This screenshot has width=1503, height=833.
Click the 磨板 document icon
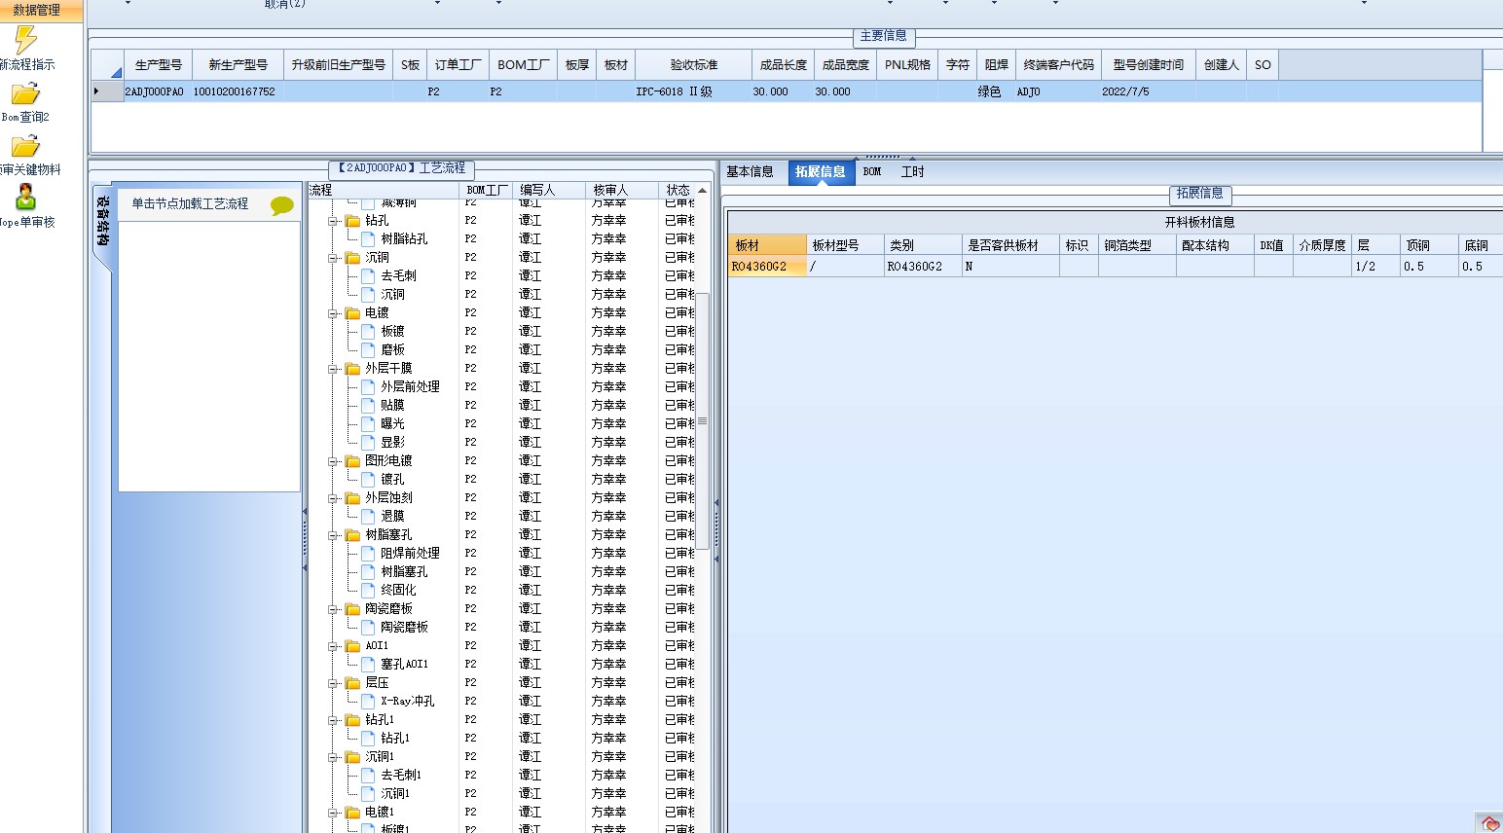369,350
